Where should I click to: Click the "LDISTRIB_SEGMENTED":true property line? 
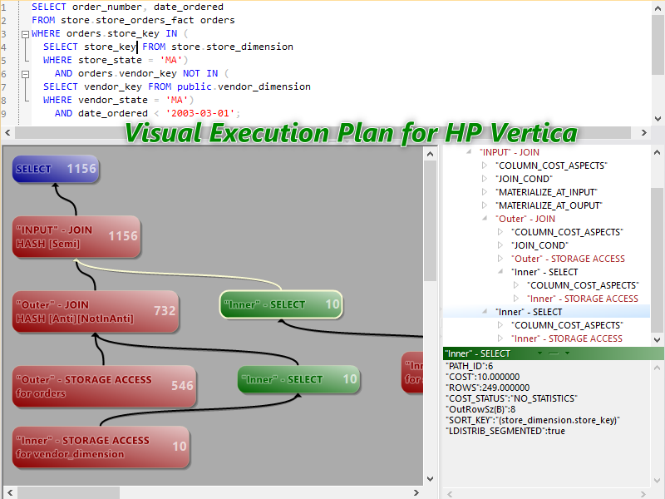(505, 431)
